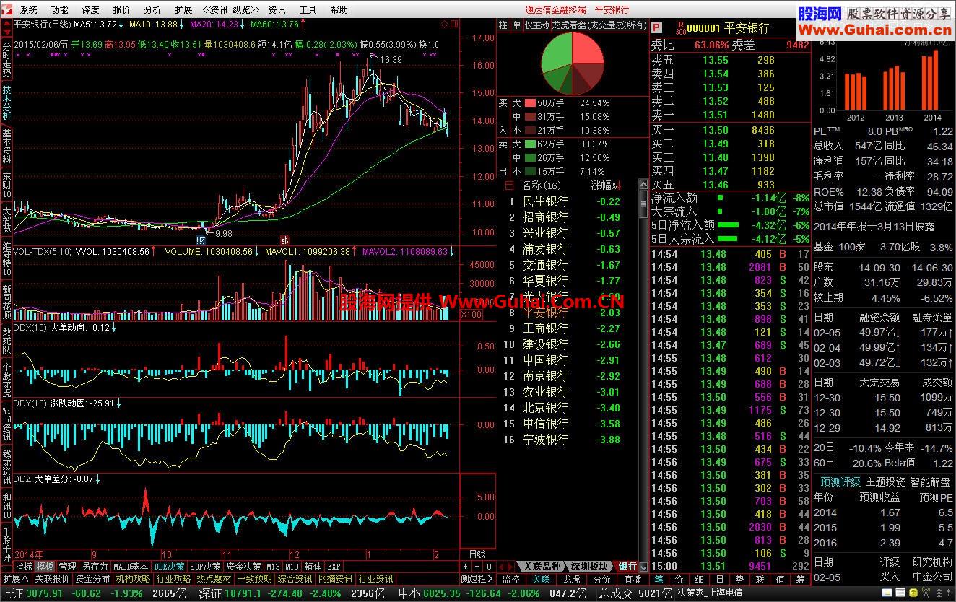Open the 日线 period selector
This screenshot has width=956, height=602.
tap(477, 553)
